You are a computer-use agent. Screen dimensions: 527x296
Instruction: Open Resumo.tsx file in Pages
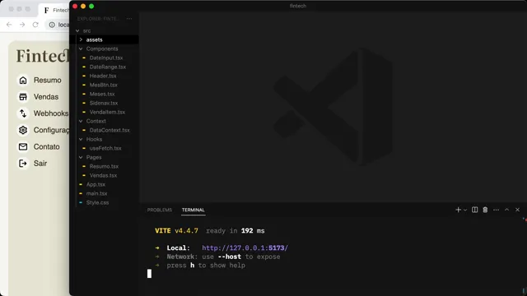coord(105,166)
